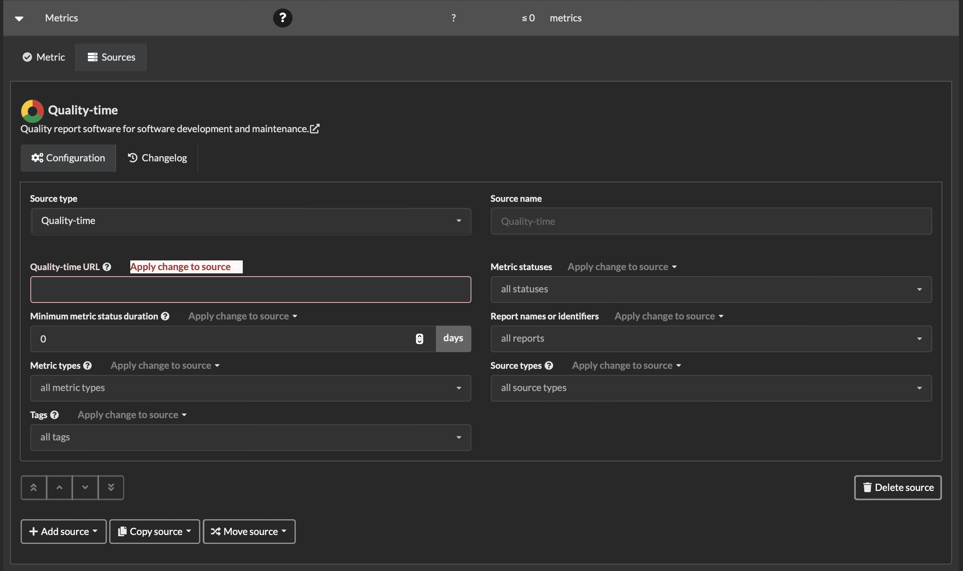
Task: Click the duration spinner stepper arrows
Action: click(x=420, y=339)
